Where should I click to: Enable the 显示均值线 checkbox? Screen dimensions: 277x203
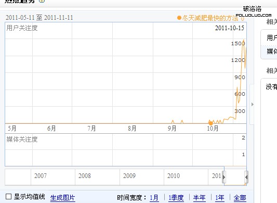[x=8, y=197]
